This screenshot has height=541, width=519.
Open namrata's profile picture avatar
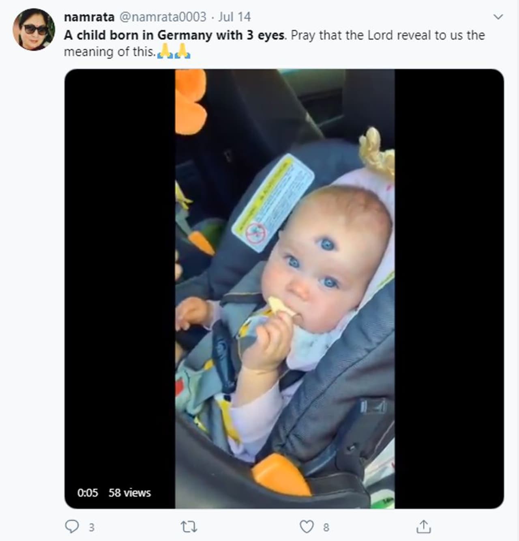[x=34, y=29]
